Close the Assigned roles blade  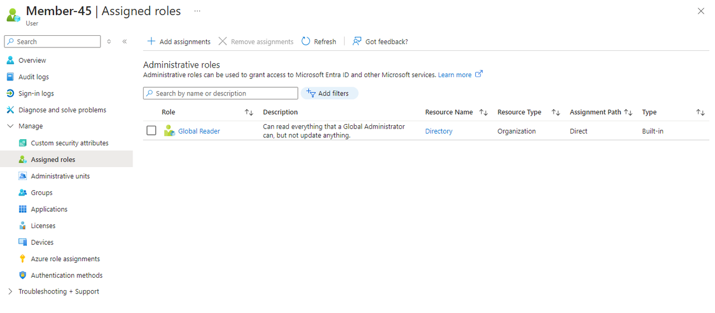(x=701, y=11)
